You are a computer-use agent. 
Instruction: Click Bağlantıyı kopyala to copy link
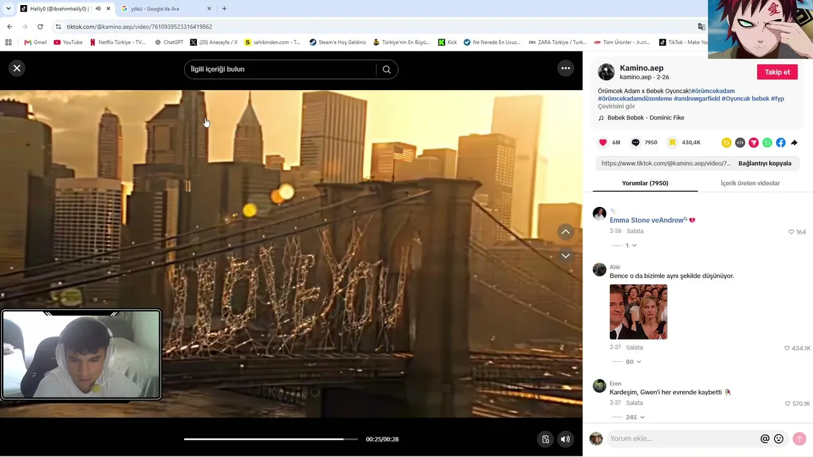coord(765,163)
